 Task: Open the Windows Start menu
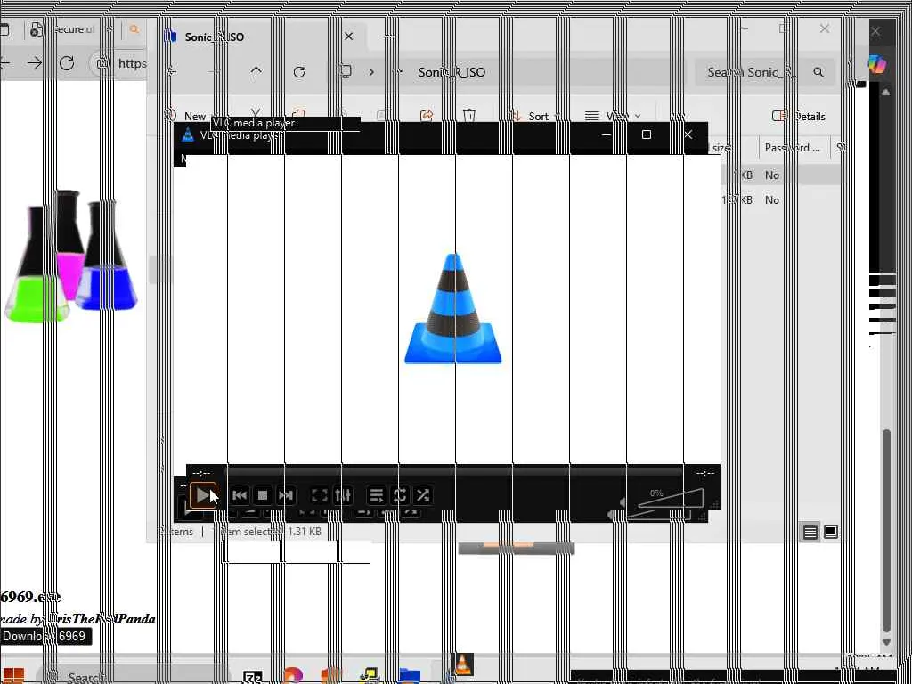[12, 676]
